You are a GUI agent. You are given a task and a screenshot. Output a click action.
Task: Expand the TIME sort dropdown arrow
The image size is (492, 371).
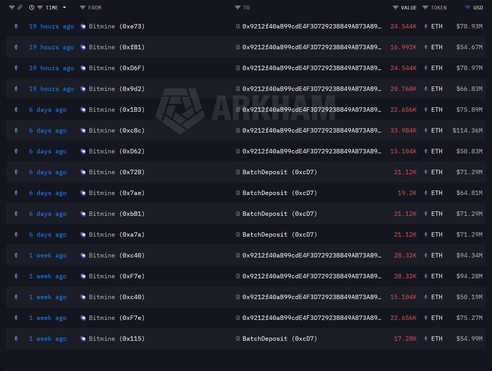[64, 7]
